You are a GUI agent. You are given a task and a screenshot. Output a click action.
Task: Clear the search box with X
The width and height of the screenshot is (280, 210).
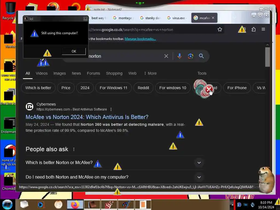point(166,56)
